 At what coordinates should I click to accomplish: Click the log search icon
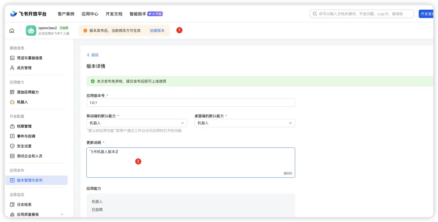point(12,205)
